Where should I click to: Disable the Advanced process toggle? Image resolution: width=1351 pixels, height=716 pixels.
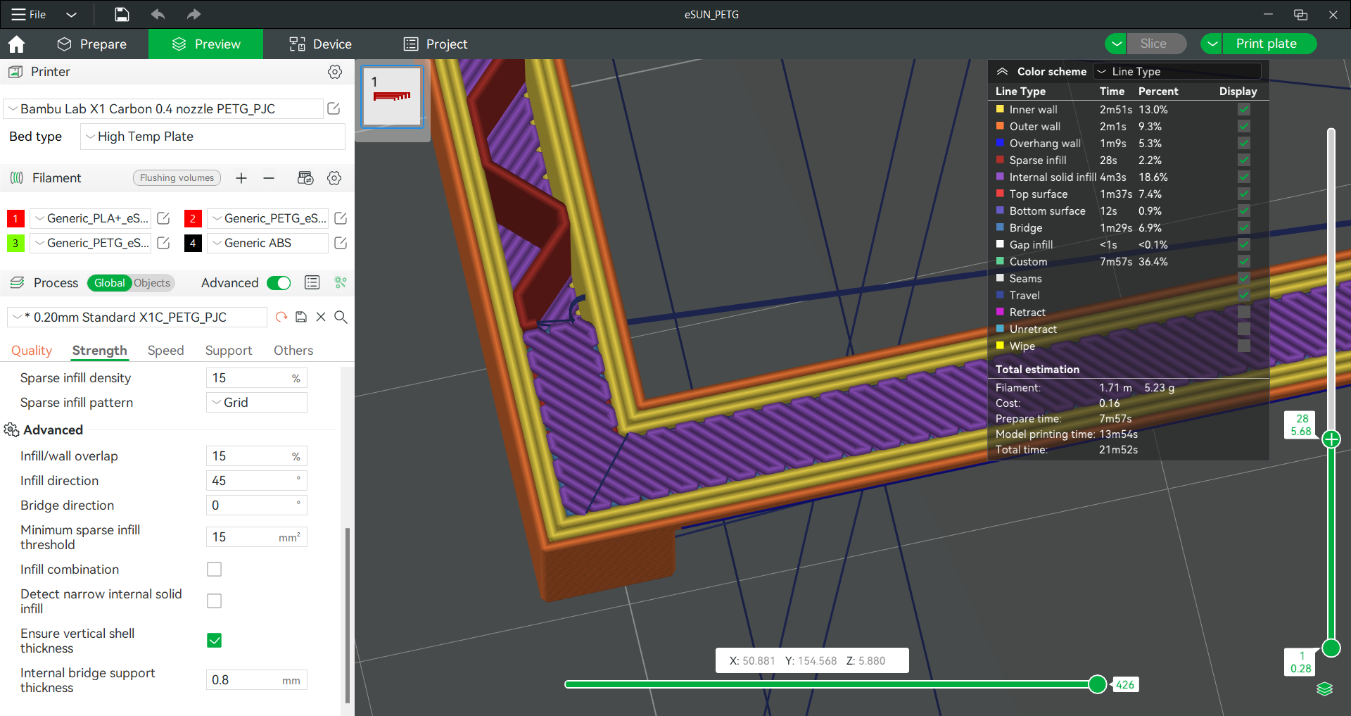point(279,282)
